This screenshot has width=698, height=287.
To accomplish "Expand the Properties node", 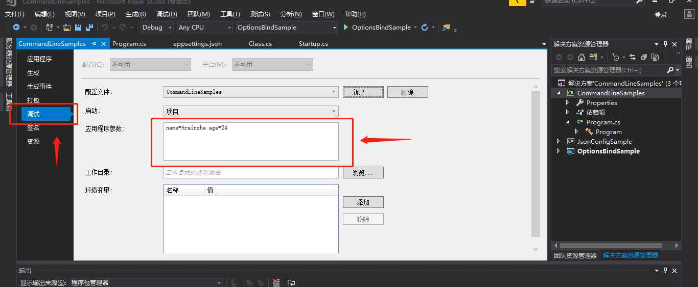I will pos(568,102).
